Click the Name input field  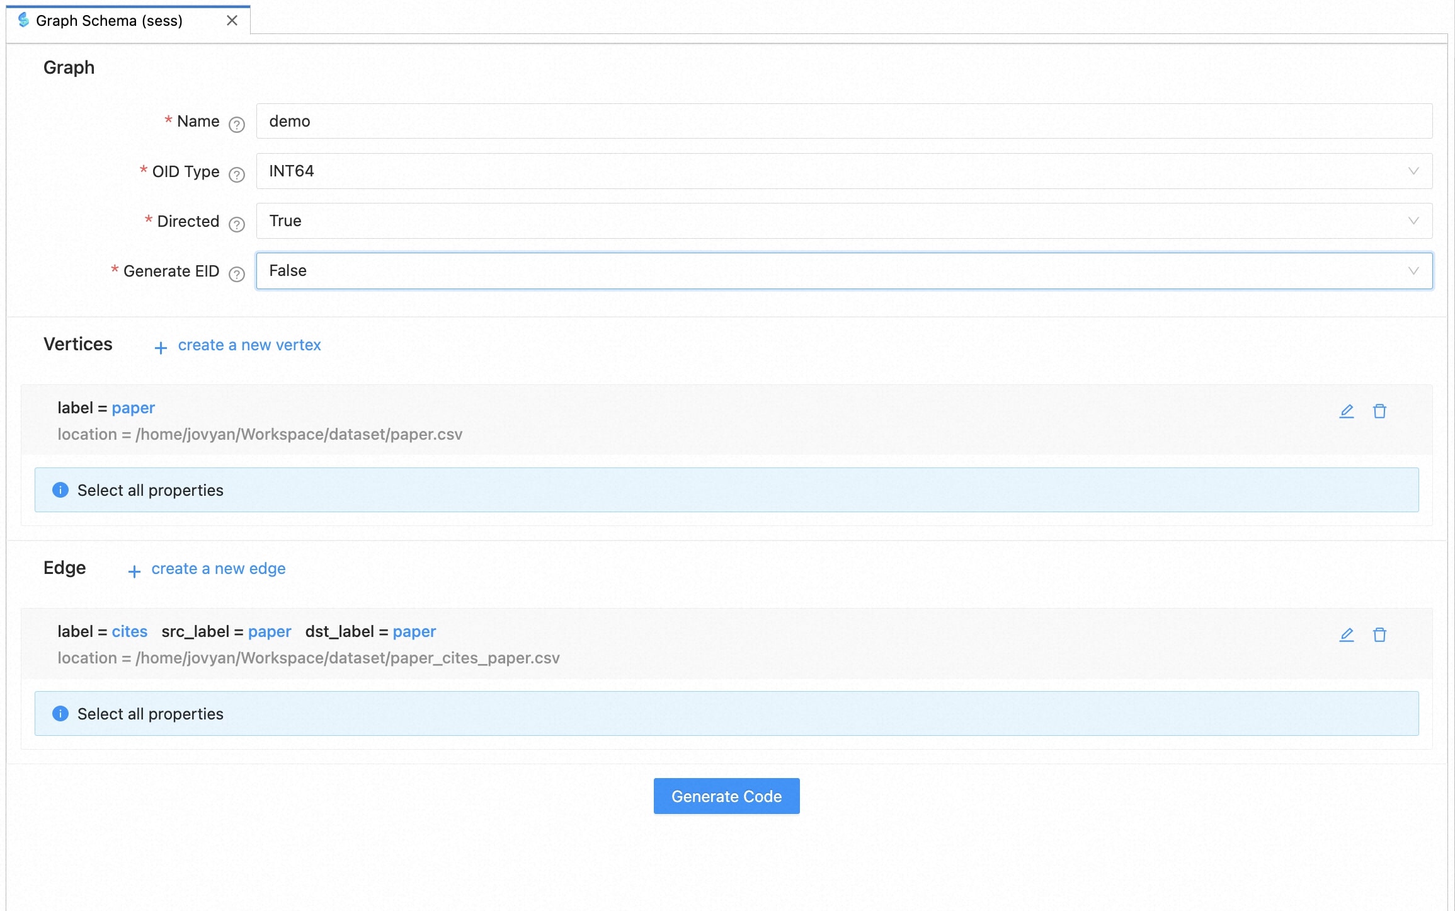pyautogui.click(x=844, y=122)
